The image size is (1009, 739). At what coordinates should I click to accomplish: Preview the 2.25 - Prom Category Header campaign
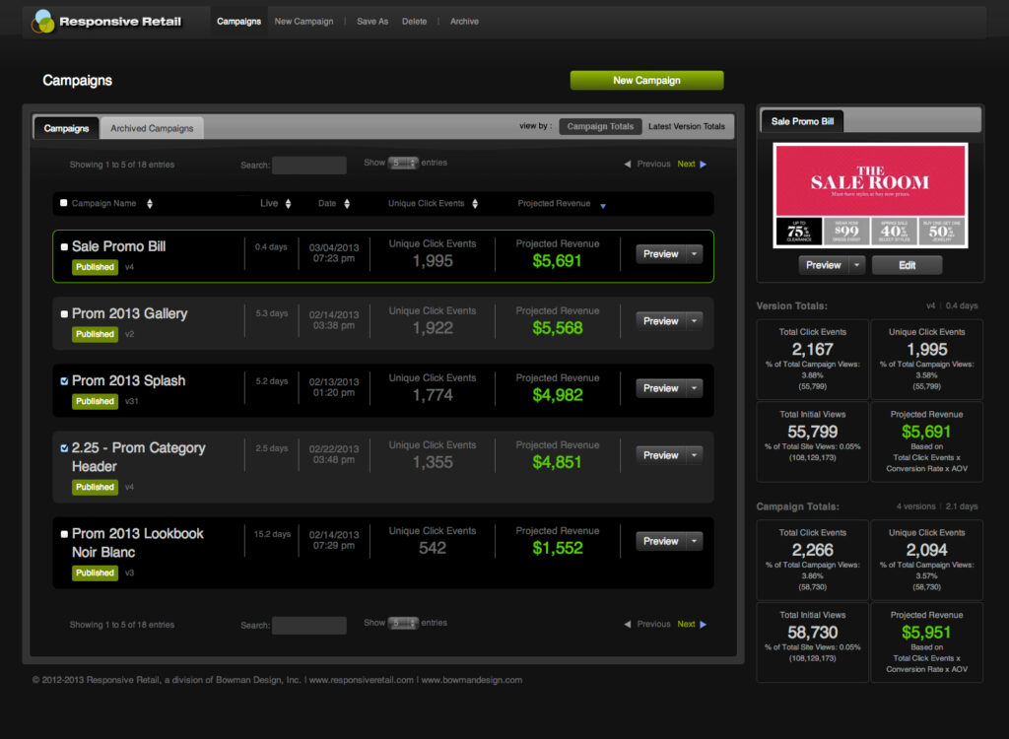(661, 455)
